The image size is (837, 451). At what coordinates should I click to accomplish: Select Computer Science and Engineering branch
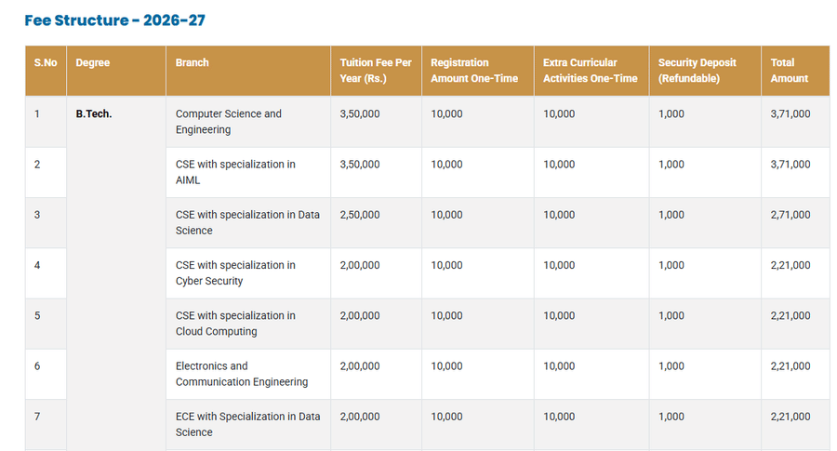click(x=229, y=122)
